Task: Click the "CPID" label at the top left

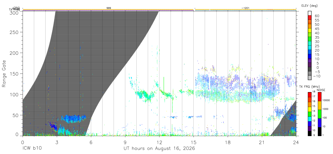Action: click(16, 8)
